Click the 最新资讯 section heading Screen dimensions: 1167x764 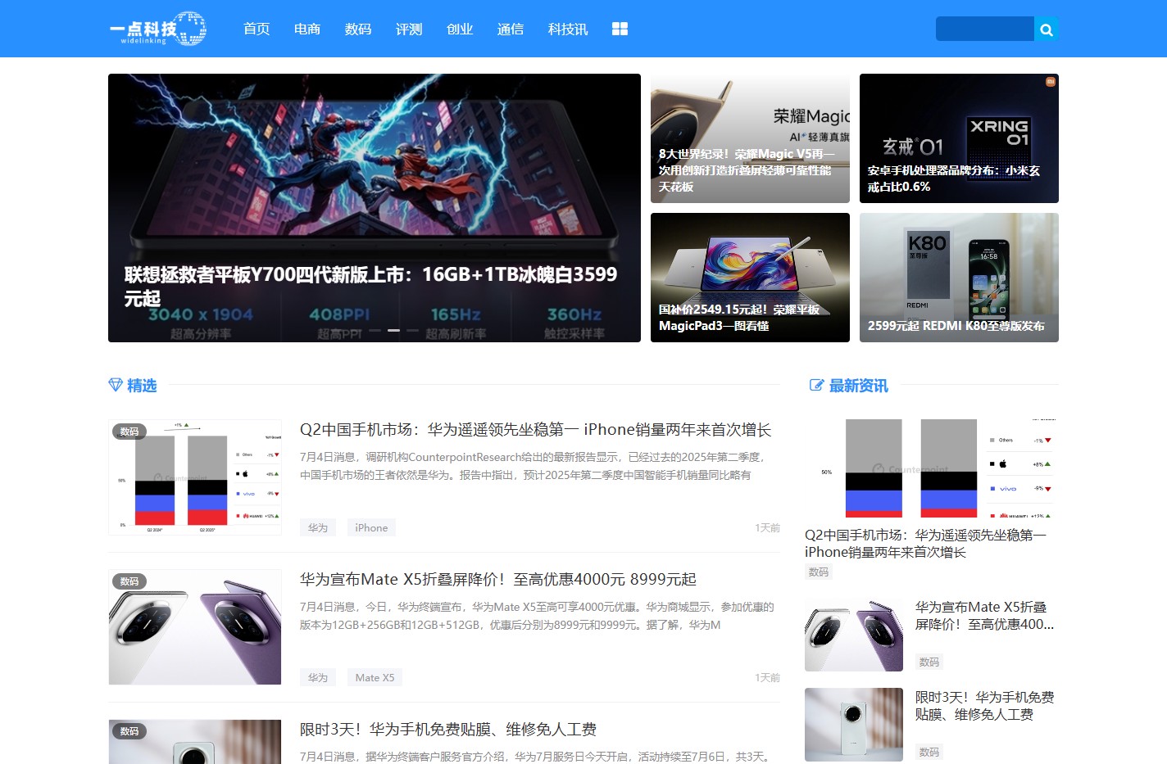coord(859,386)
